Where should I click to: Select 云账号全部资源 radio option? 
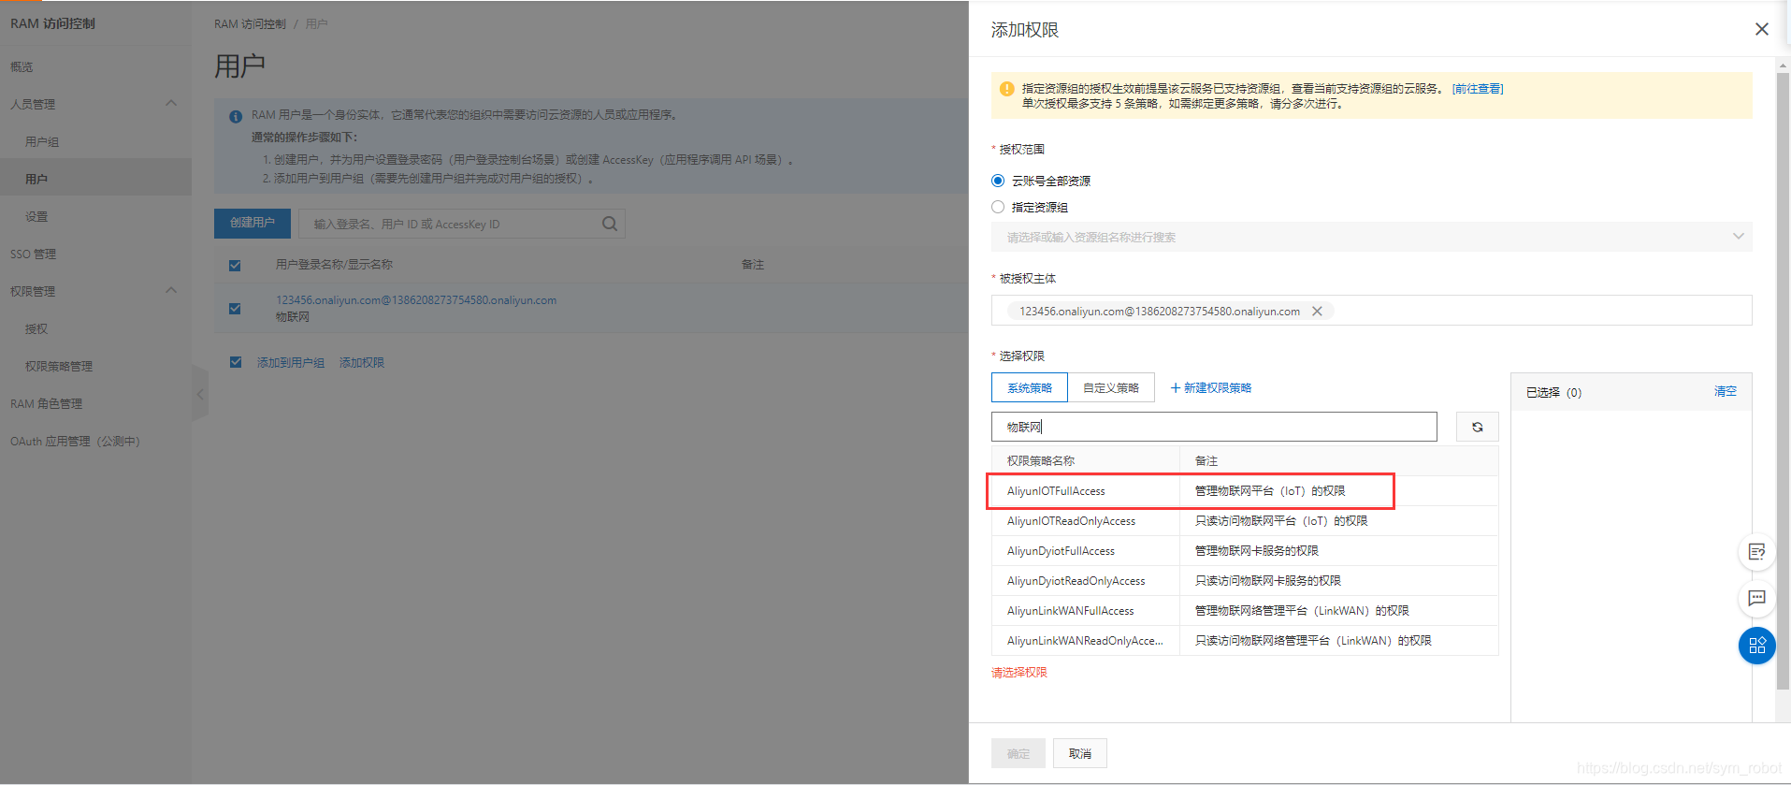998,181
